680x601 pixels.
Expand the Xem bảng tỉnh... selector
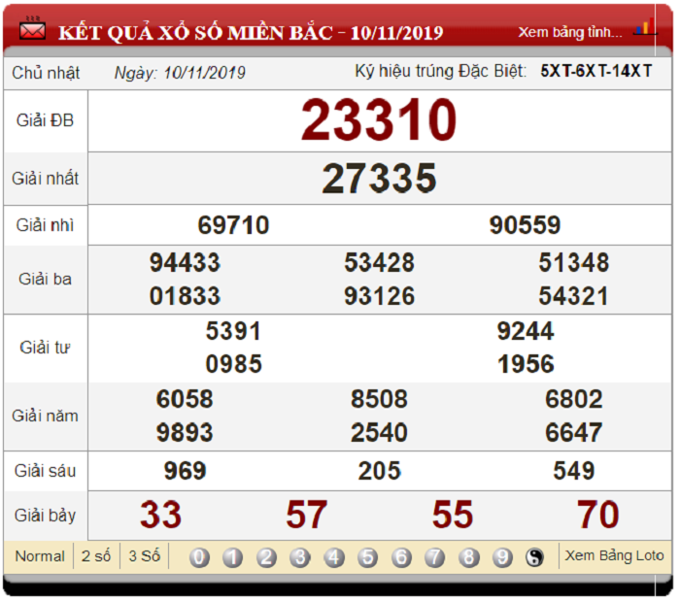coord(570,32)
